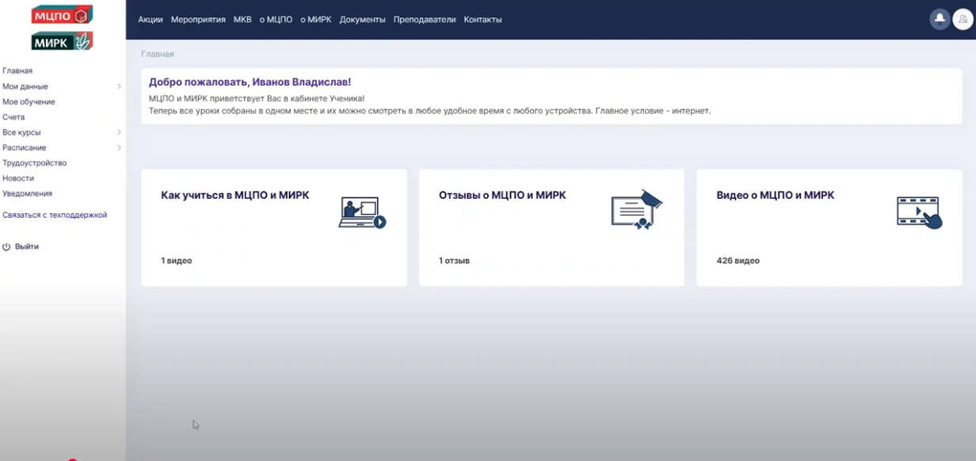Viewport: 976px width, 461px height.
Task: Open Уведомления in the sidebar
Action: tap(28, 193)
